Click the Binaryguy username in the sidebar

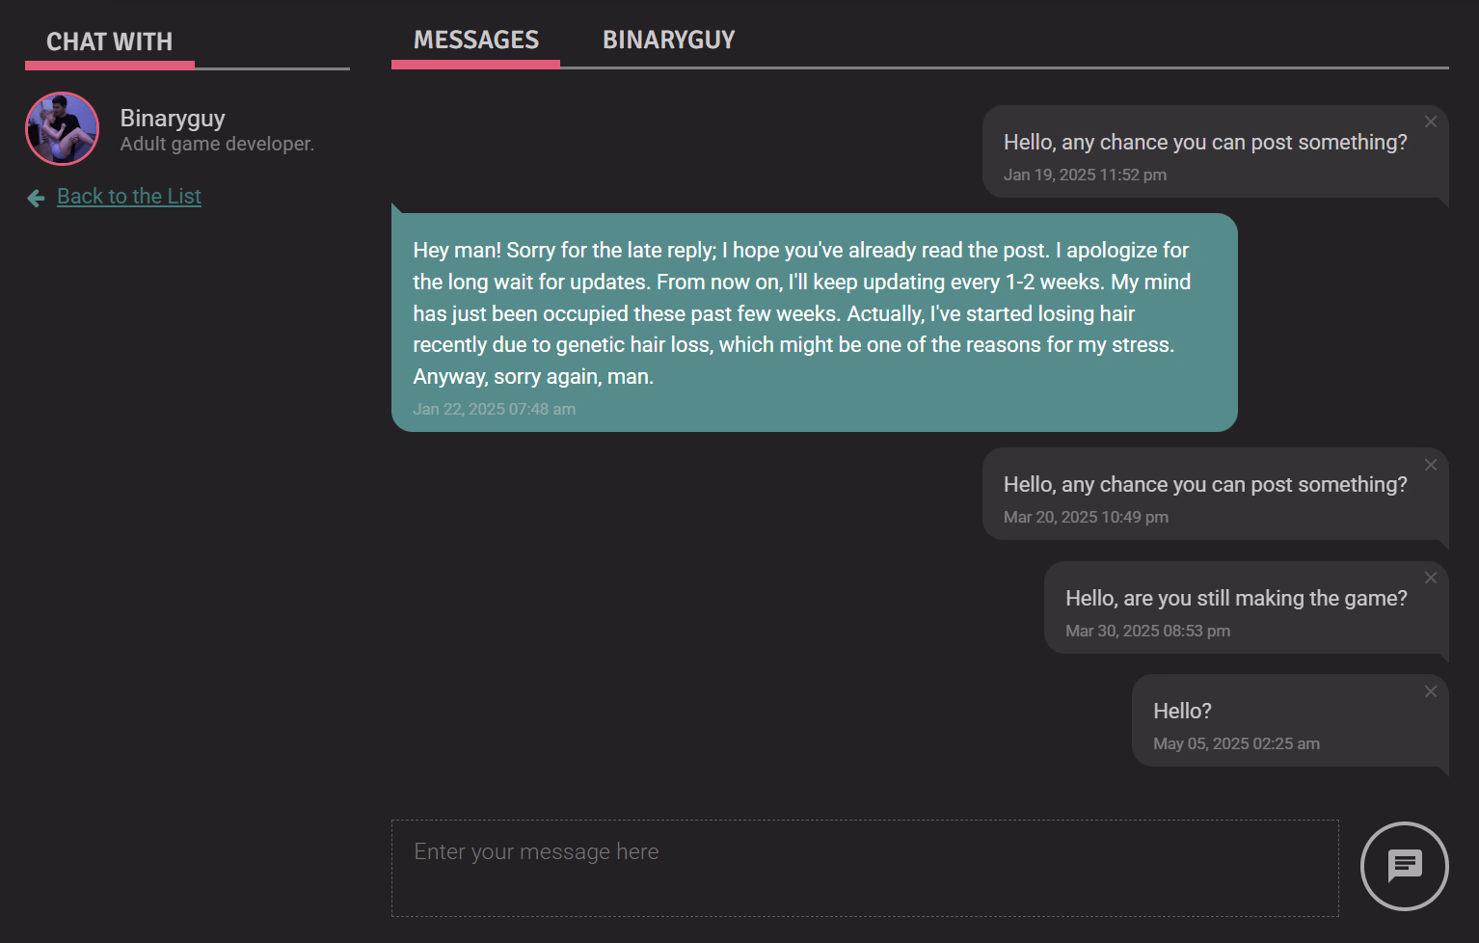pos(173,118)
